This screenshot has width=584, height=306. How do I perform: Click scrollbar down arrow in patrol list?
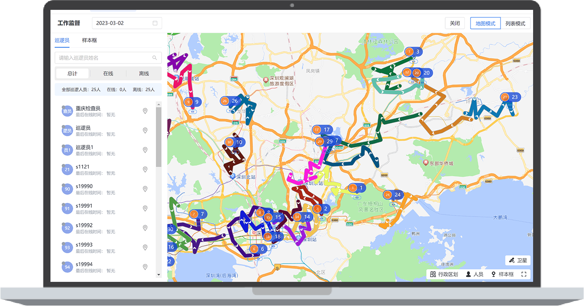159,275
